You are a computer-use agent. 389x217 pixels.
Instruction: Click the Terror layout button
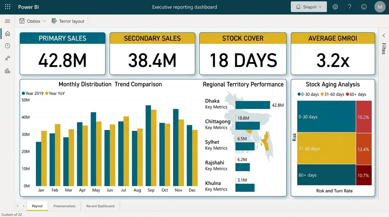[x=68, y=21]
